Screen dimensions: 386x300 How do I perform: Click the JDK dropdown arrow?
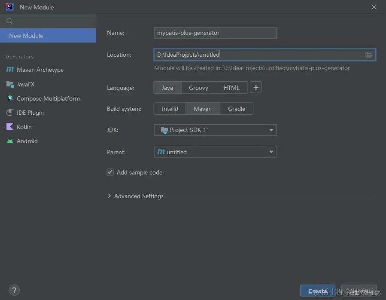coord(271,130)
